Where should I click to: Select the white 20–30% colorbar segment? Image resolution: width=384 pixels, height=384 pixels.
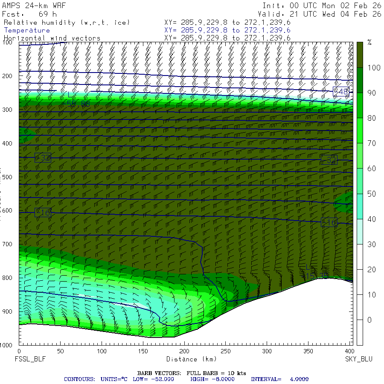tap(360, 257)
